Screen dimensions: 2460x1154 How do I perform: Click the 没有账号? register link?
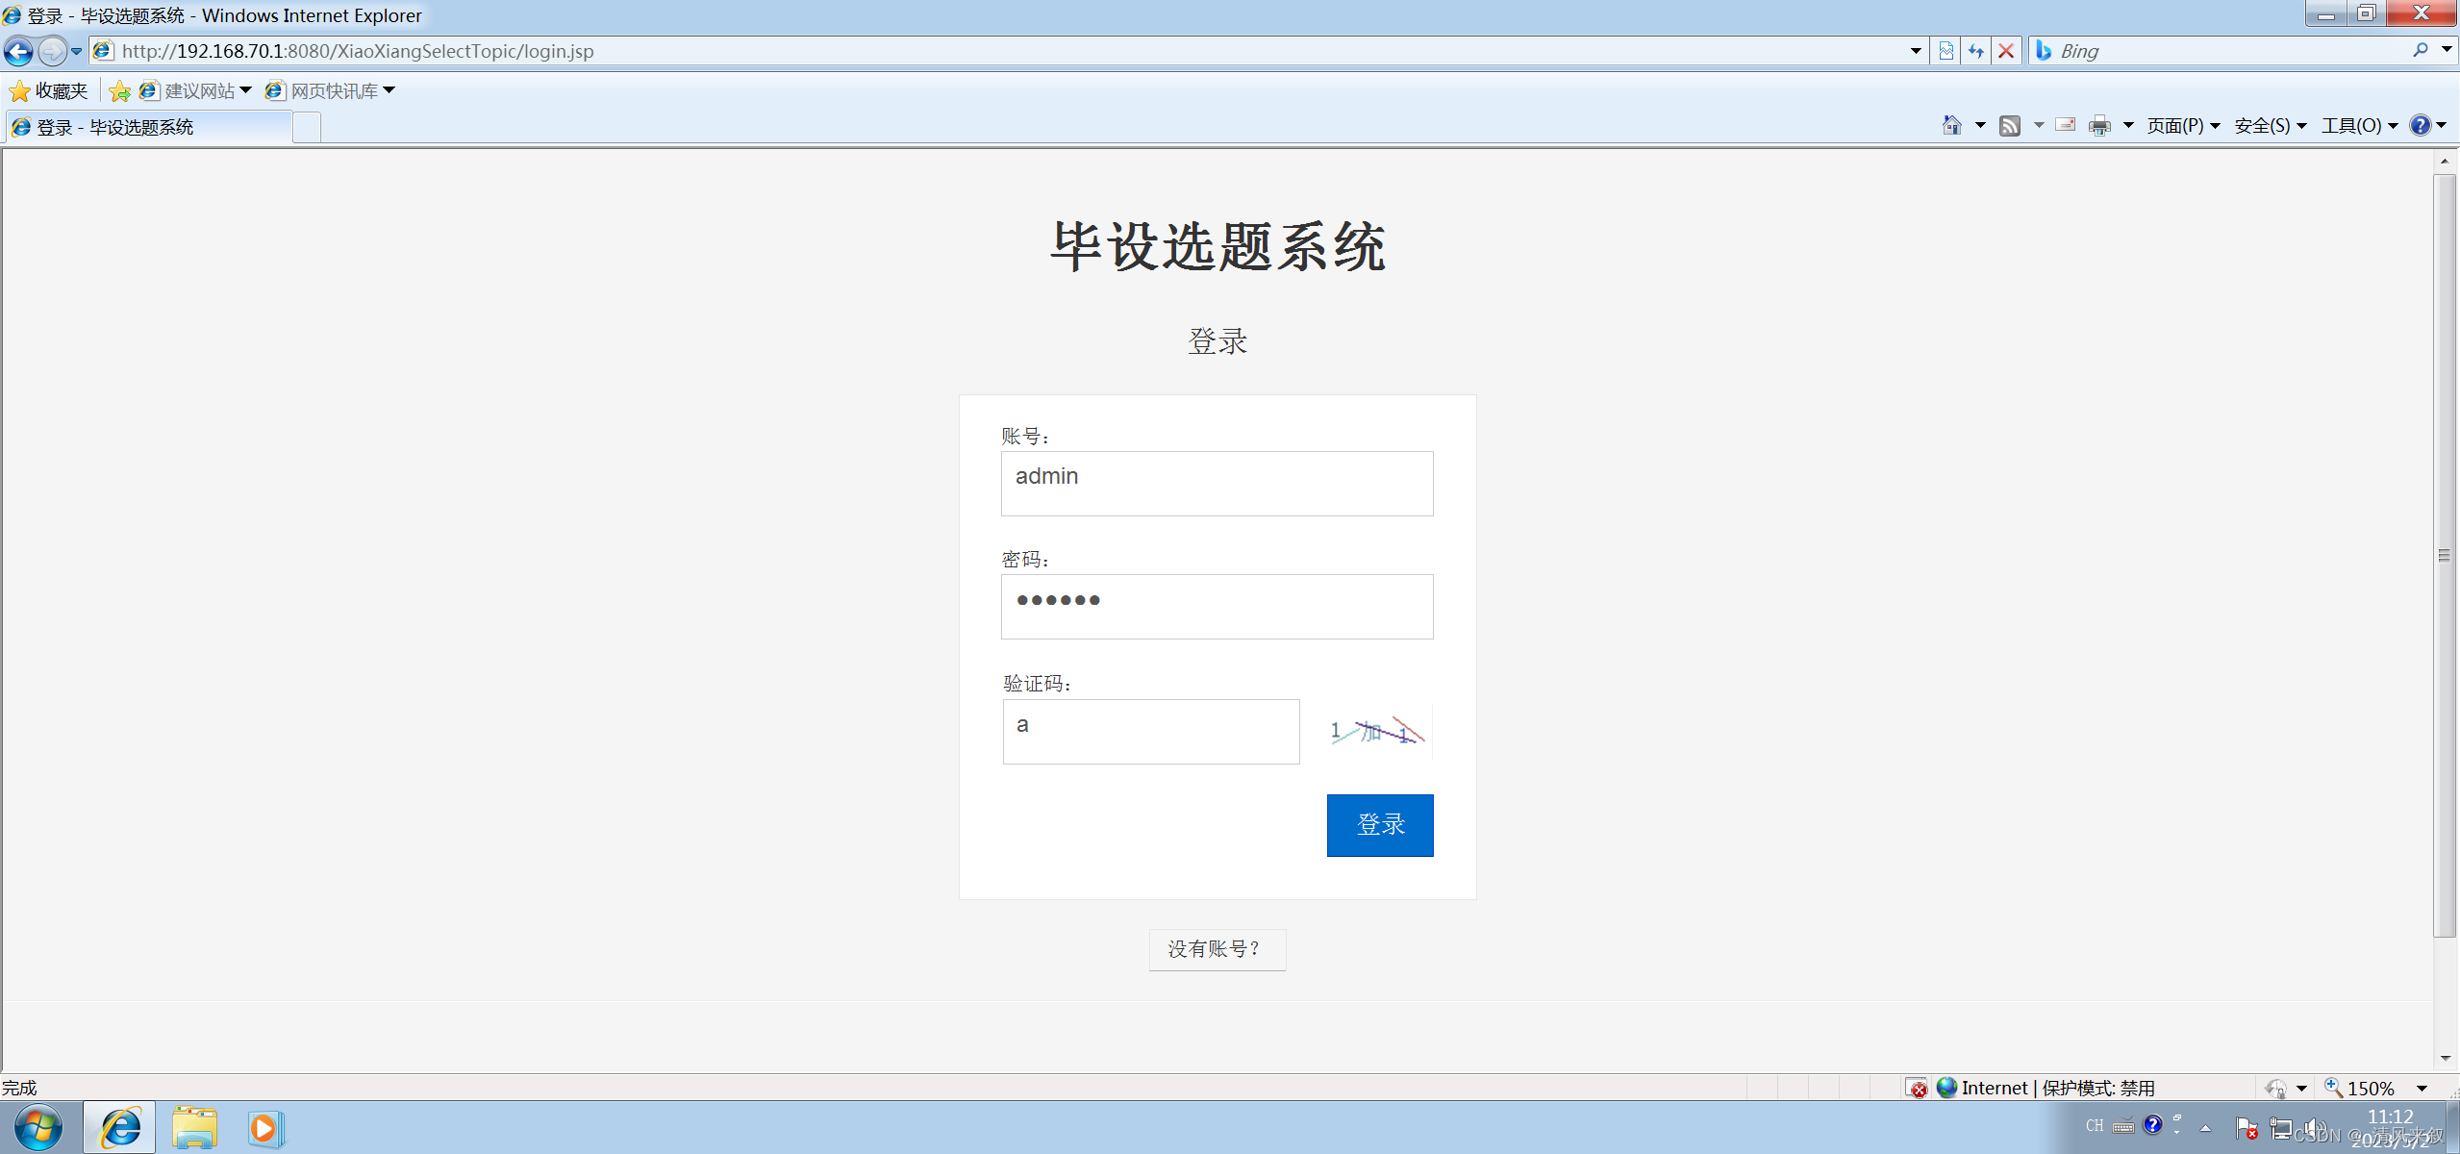(x=1217, y=950)
